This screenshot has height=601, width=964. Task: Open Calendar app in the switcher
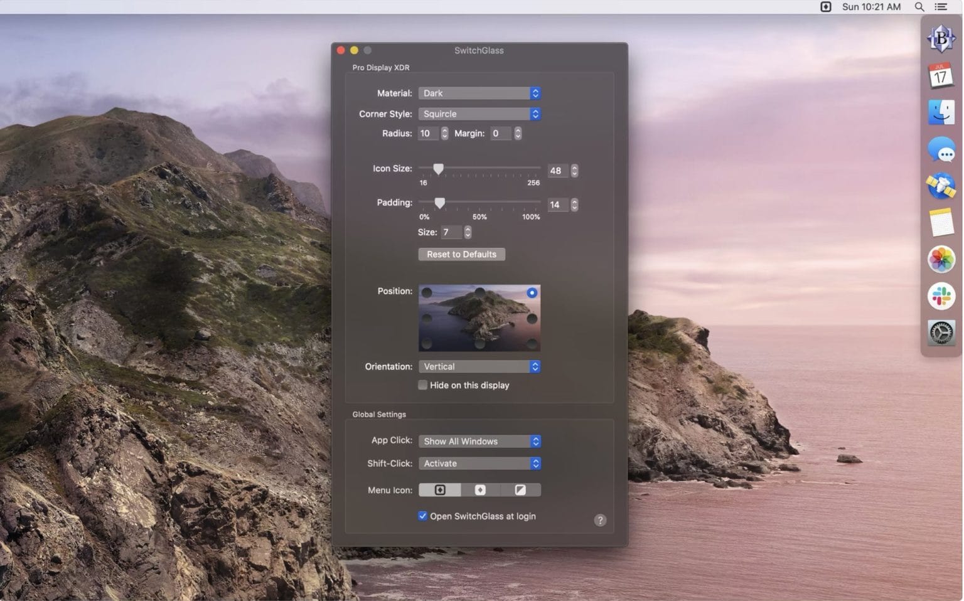(941, 77)
